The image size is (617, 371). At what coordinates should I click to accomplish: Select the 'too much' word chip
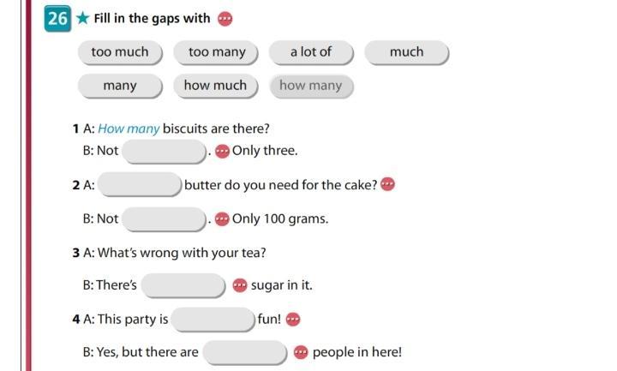coord(120,52)
